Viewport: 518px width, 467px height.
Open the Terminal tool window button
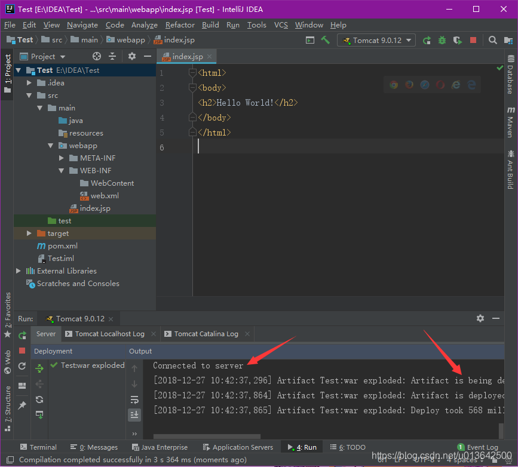[x=38, y=447]
